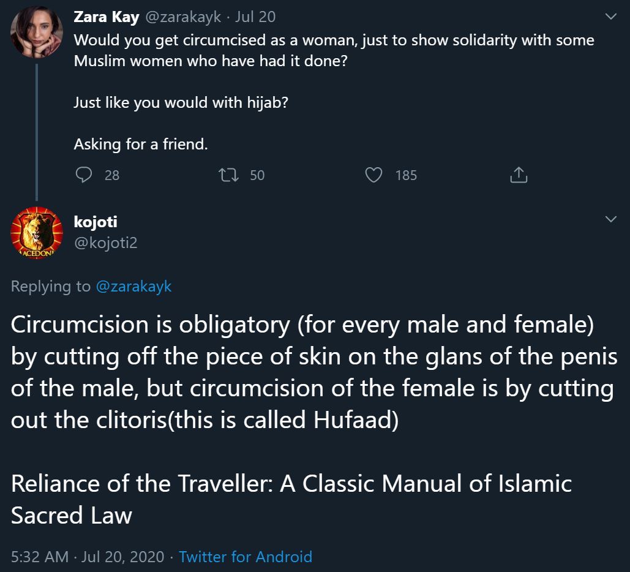Open Zara Kay's profile photo
Image resolution: width=630 pixels, height=572 pixels.
(x=37, y=34)
